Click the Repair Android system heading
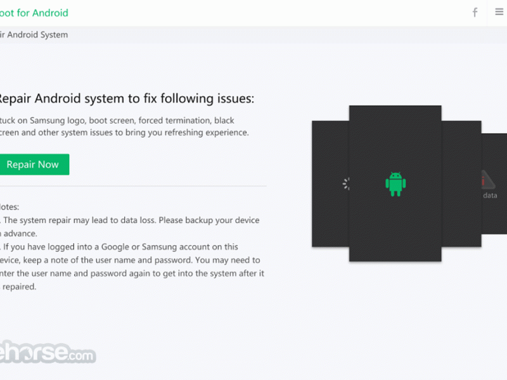This screenshot has height=380, width=507. pyautogui.click(x=127, y=99)
